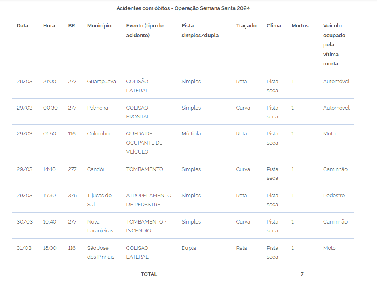Select the 'TOMBAMENTO + INCÊNDIO' event cell

point(146,226)
